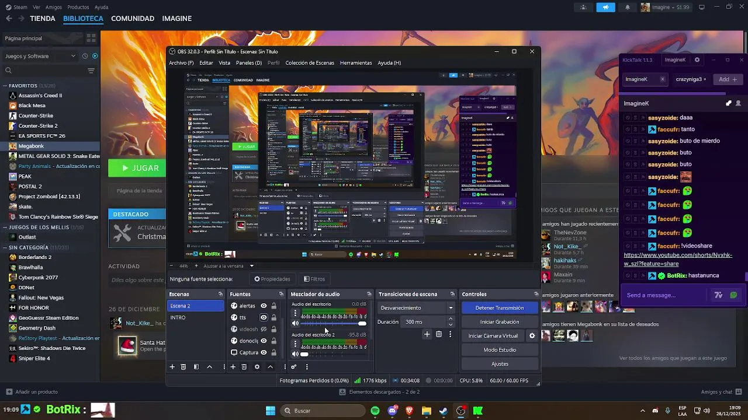Remove source with Fuentes trash icon
This screenshot has width=748, height=420.
244,367
